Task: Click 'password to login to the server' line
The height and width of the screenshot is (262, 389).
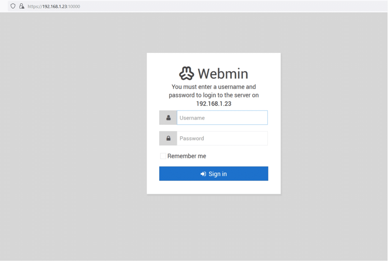Action: tap(214, 95)
